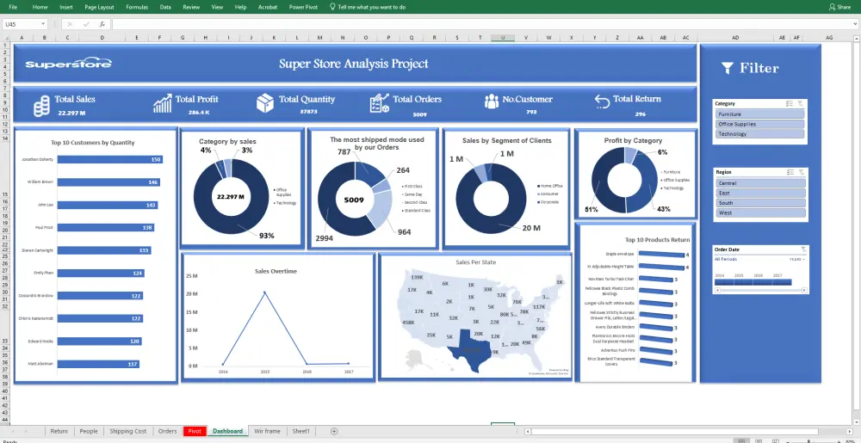Enable multi-select on Region slicer

(790, 172)
